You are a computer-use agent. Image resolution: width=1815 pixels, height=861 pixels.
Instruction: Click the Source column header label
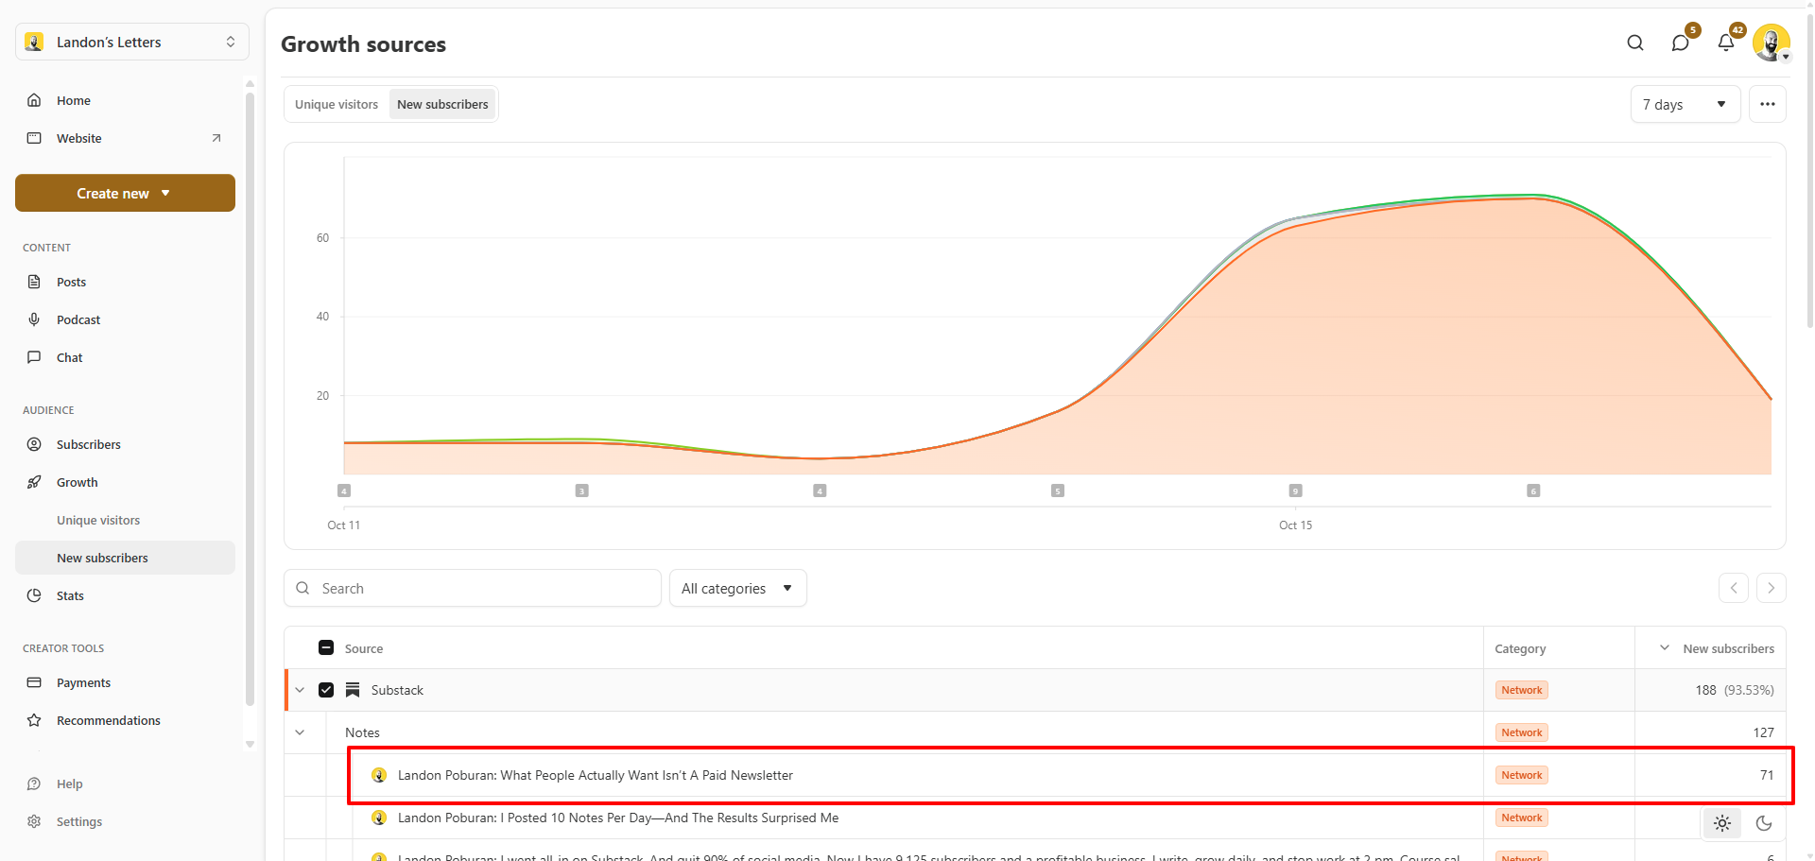click(x=364, y=648)
